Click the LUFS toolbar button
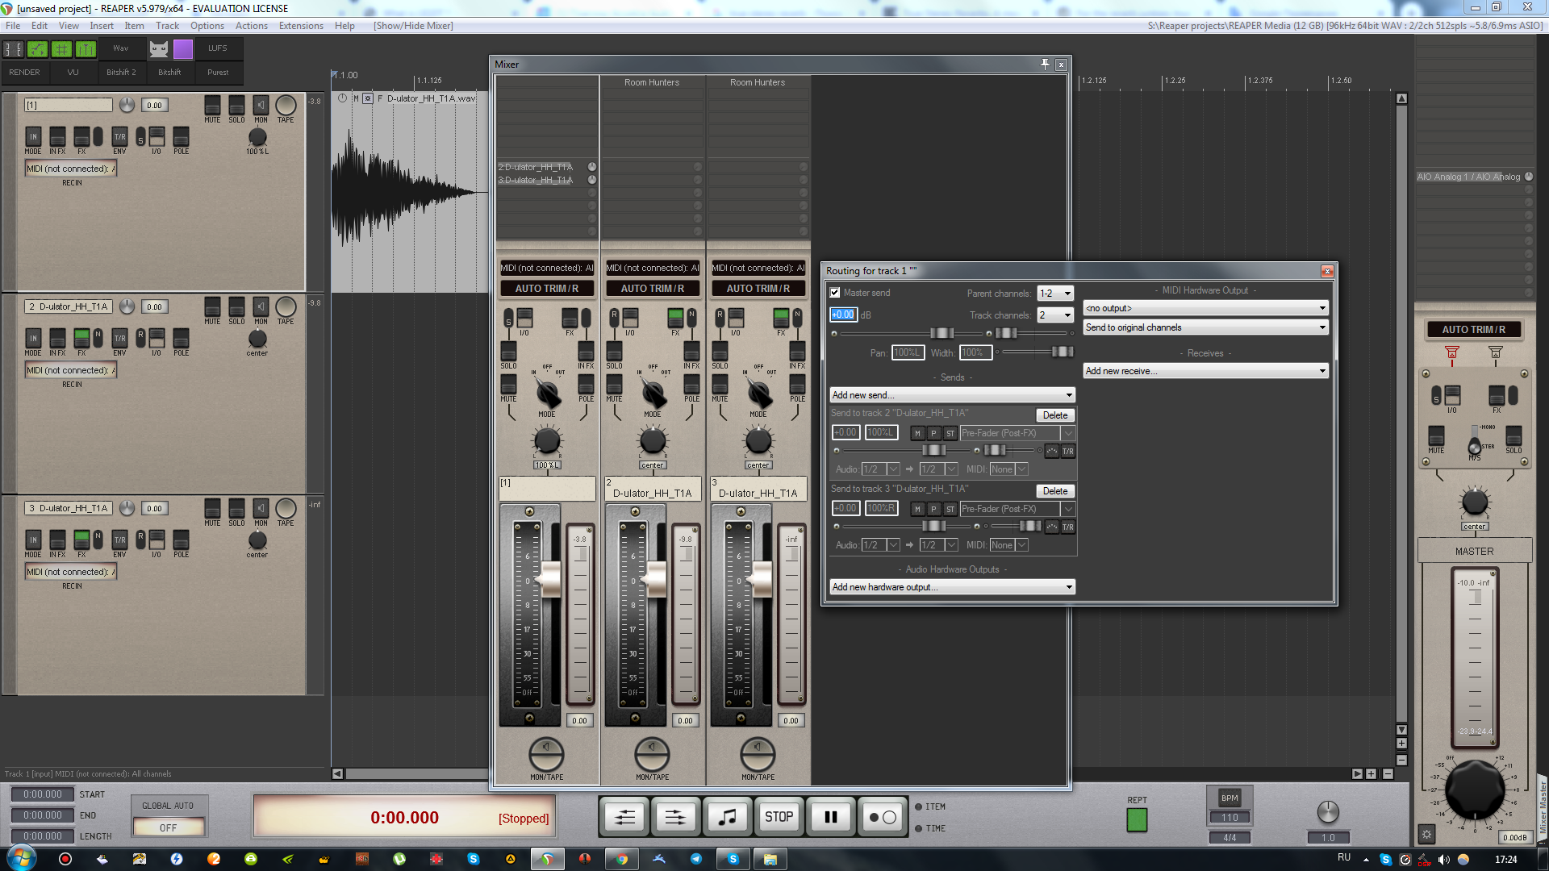 coord(218,48)
